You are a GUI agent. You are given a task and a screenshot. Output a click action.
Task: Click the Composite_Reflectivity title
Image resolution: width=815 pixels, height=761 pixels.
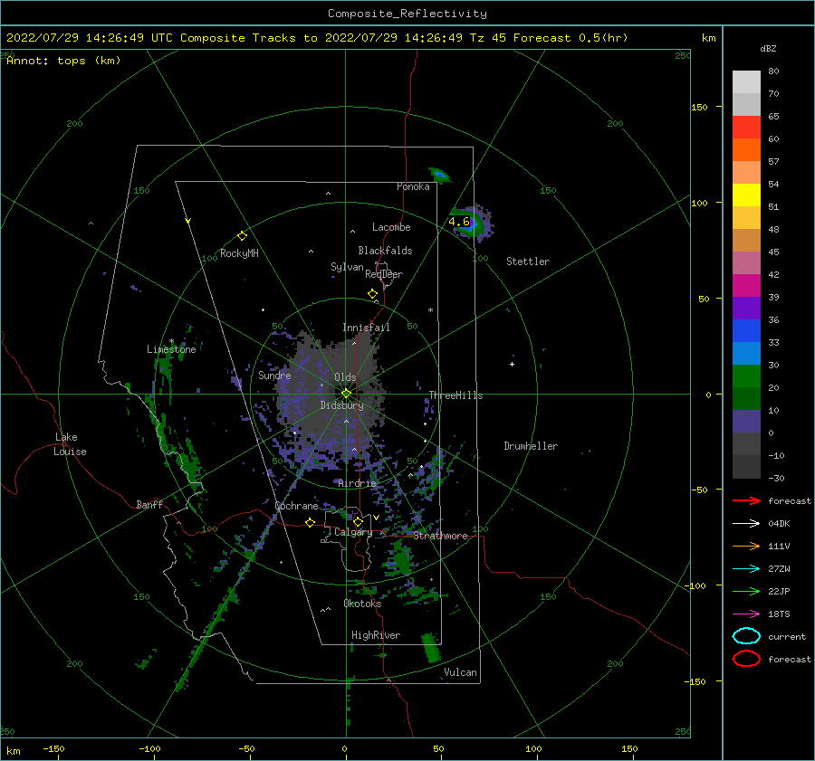(x=407, y=14)
